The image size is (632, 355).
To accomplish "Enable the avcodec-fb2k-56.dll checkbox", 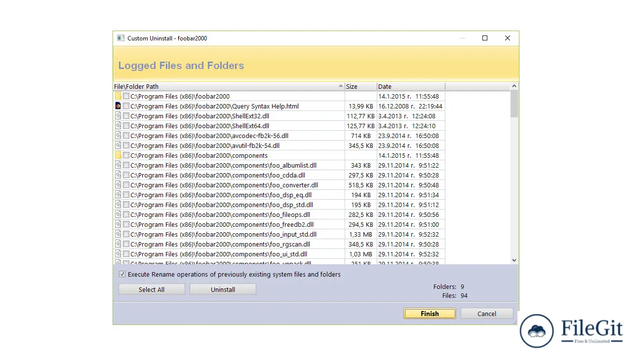I will 126,136.
